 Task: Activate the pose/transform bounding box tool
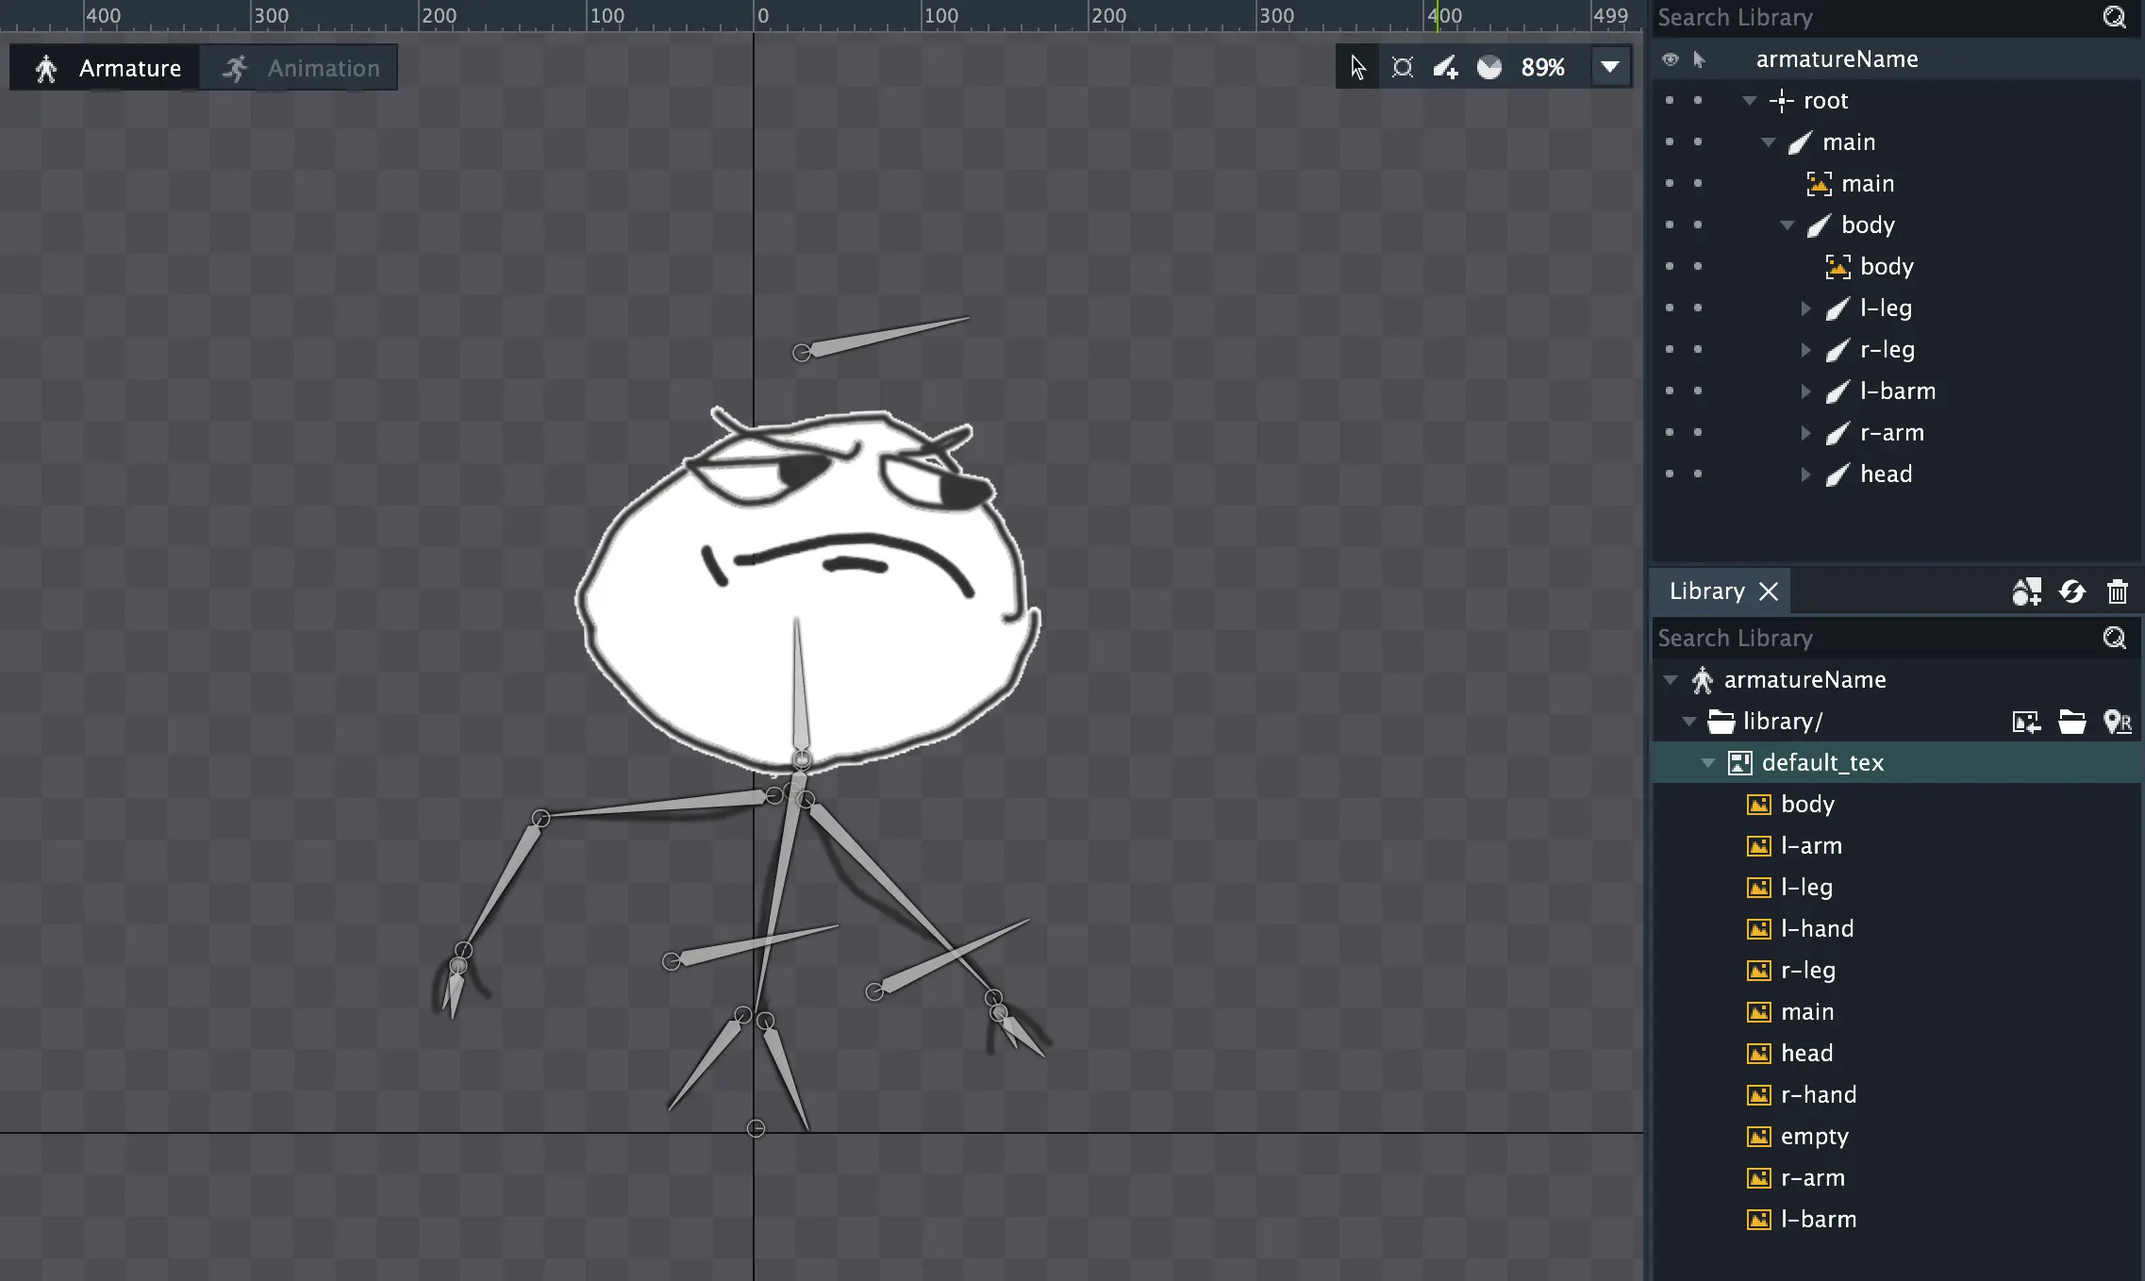(x=1403, y=68)
